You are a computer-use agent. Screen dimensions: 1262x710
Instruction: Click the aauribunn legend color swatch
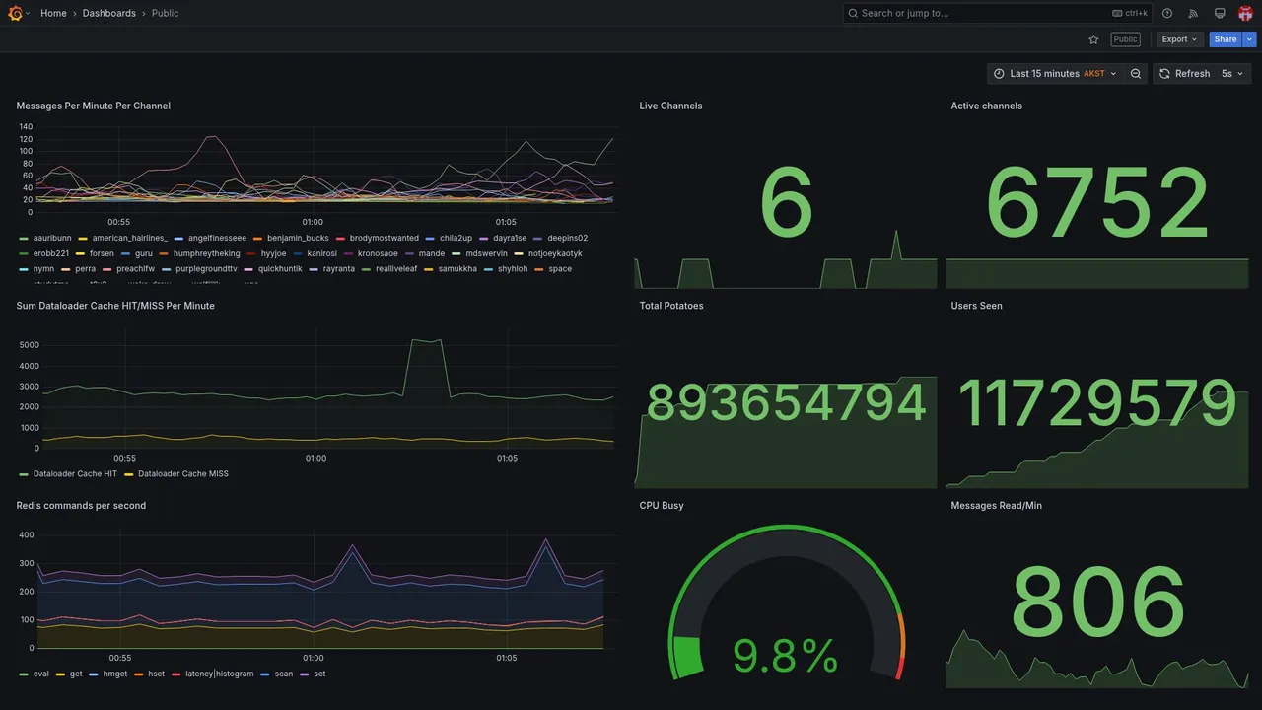point(23,239)
